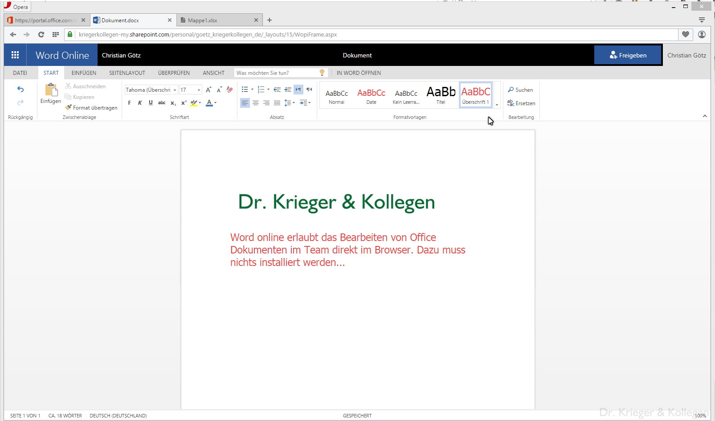
Task: Switch to the EINFÜGEN tab
Action: pyautogui.click(x=84, y=73)
